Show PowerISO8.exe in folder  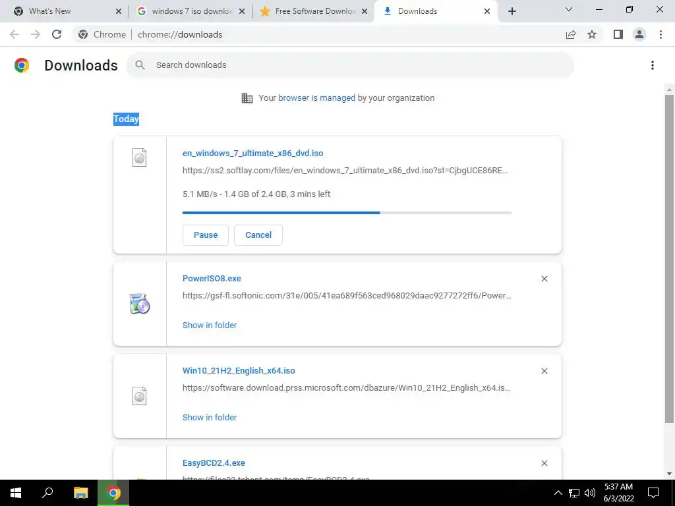(210, 325)
